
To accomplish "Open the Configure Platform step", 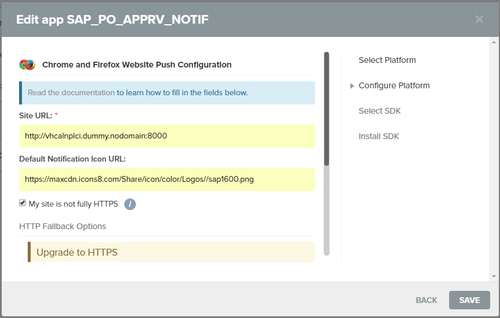I will click(394, 85).
